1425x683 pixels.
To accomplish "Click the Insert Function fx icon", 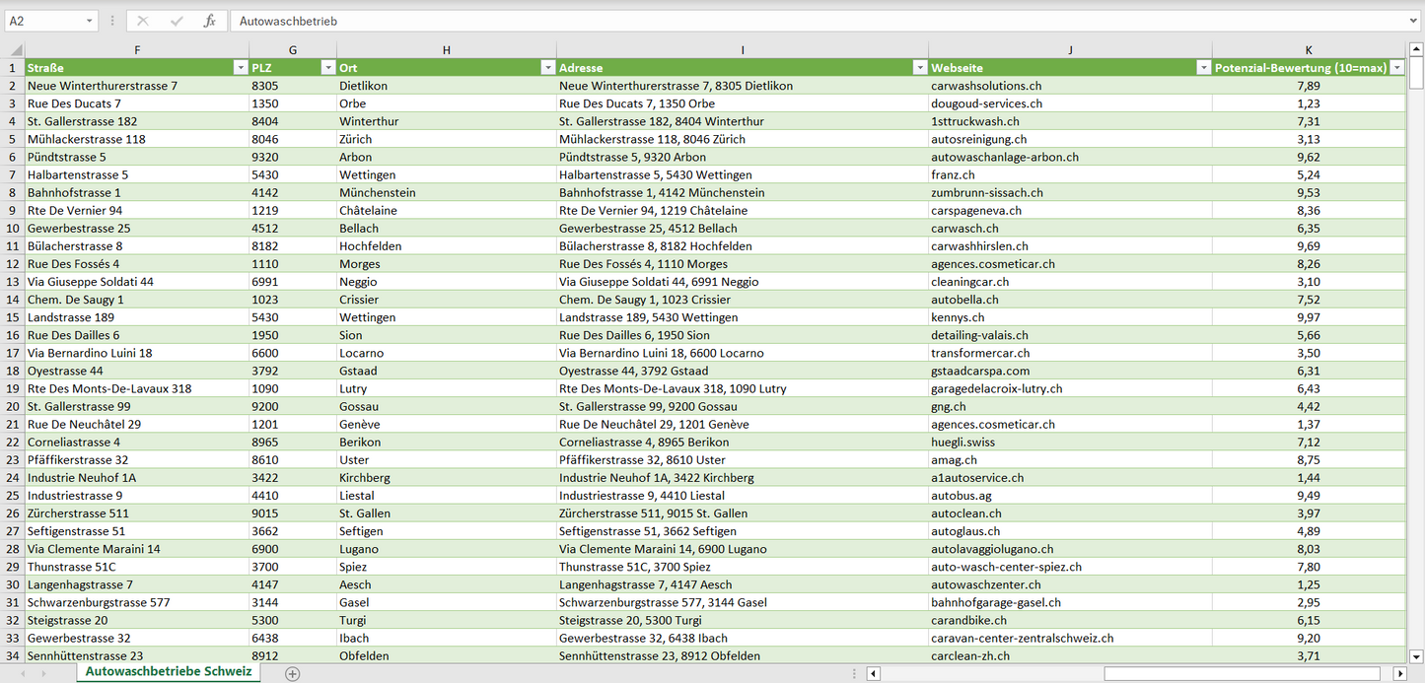I will (209, 21).
